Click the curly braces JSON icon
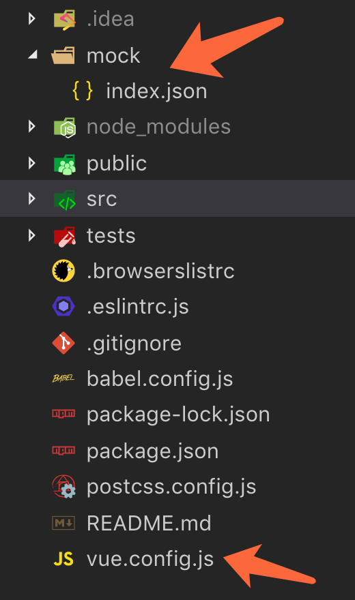The height and width of the screenshot is (600, 355). (83, 91)
